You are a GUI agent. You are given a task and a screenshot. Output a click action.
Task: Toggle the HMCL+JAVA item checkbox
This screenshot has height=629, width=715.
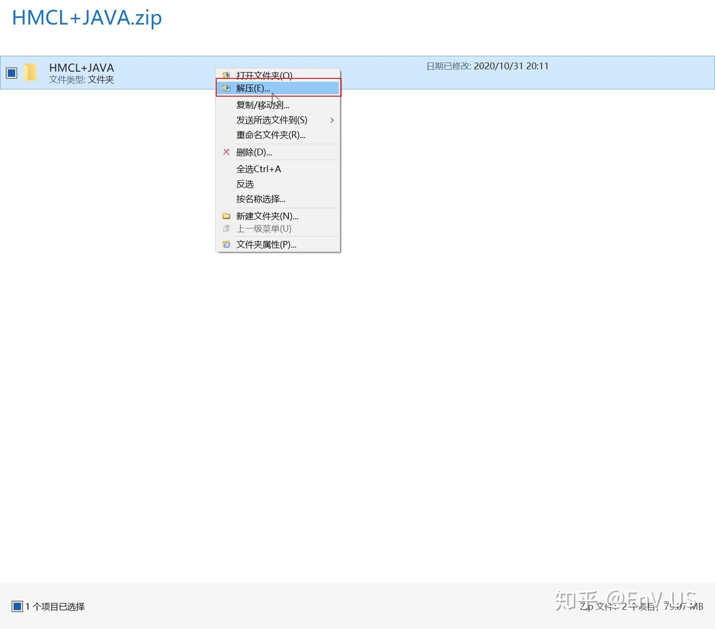pyautogui.click(x=11, y=73)
